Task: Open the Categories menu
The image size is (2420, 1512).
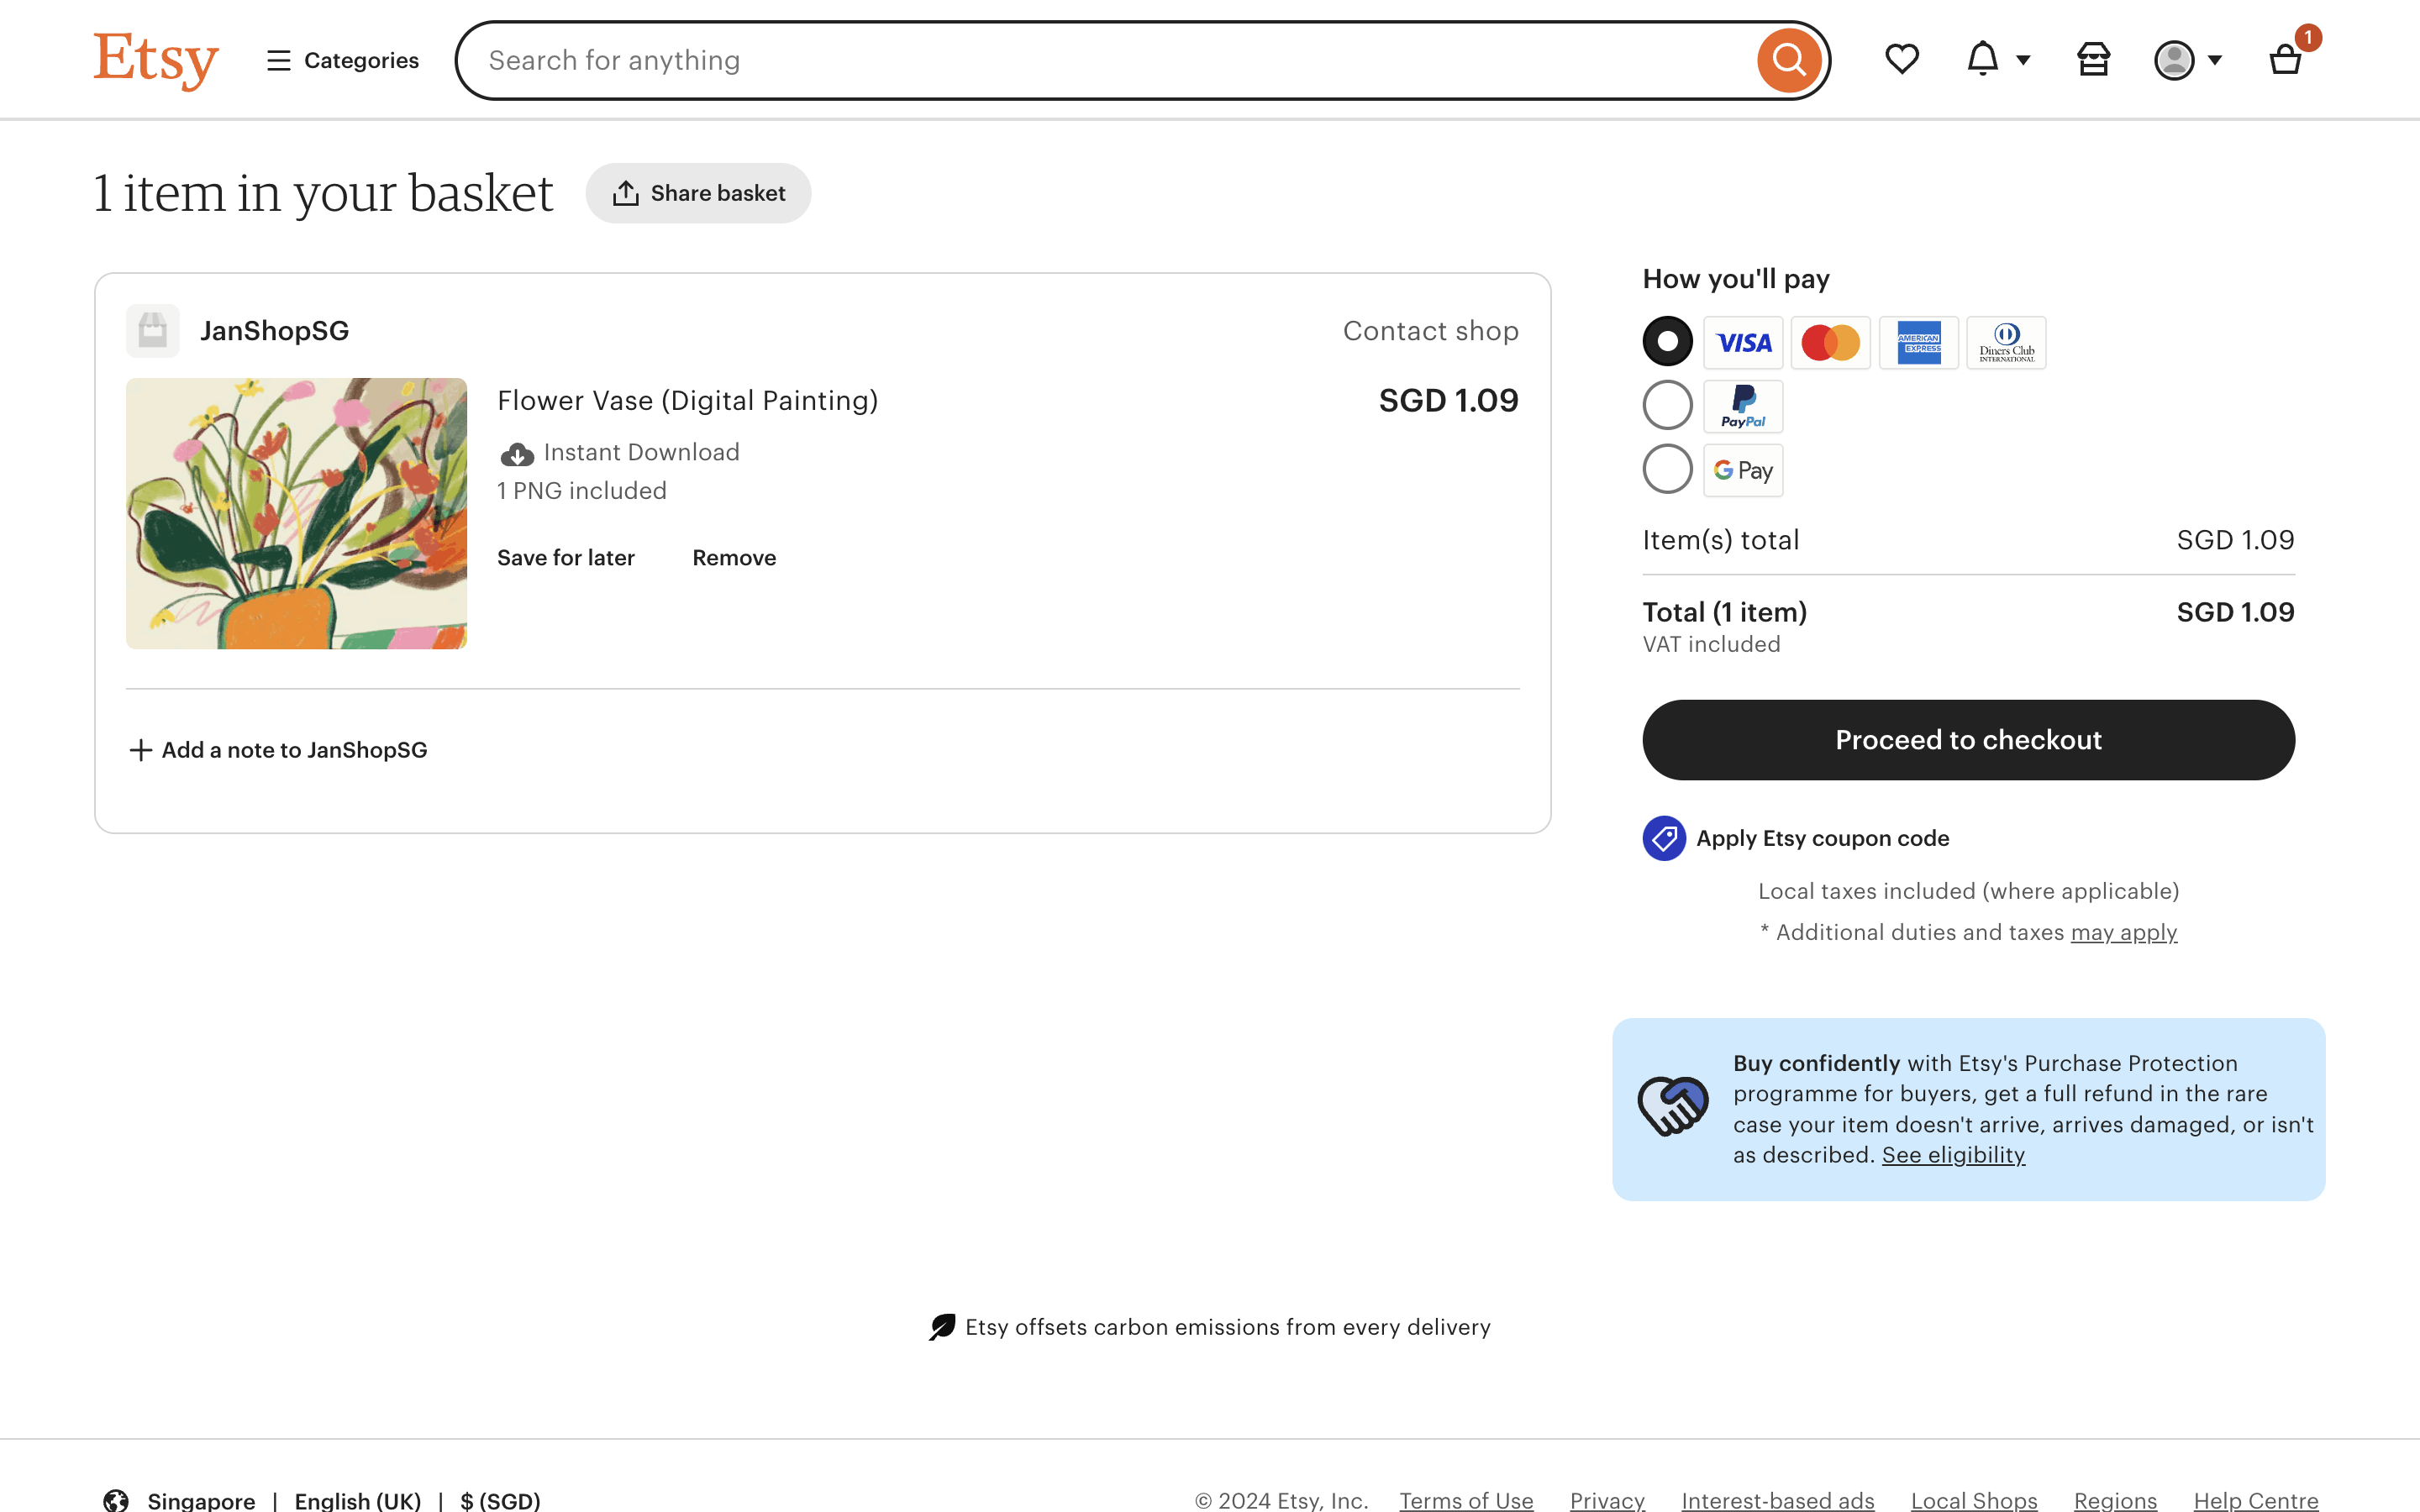Action: [x=343, y=60]
